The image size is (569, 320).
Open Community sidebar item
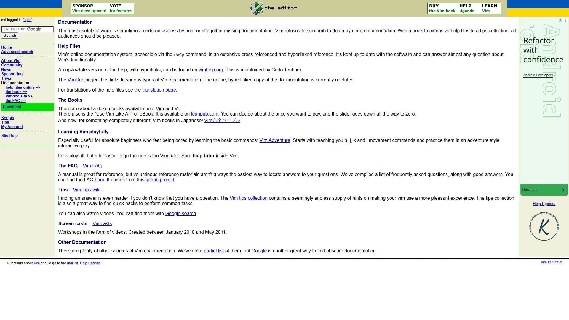pos(12,65)
